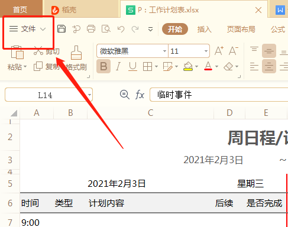Expand the draw border dropdown arrow
Screen dimensions: 288x227
(x=177, y=67)
